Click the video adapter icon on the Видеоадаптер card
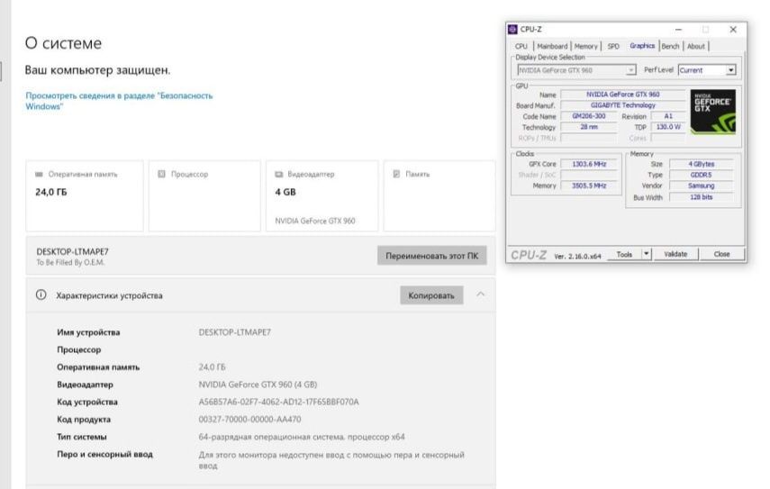Image resolution: width=770 pixels, height=489 pixels. 279,175
